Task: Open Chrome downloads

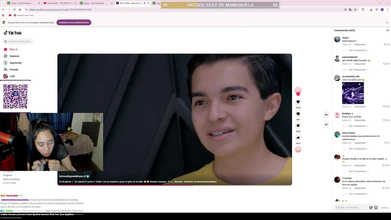Action: tap(371, 9)
